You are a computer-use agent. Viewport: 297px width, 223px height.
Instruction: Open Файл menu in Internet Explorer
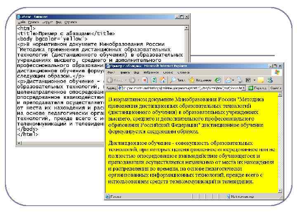[111, 72]
